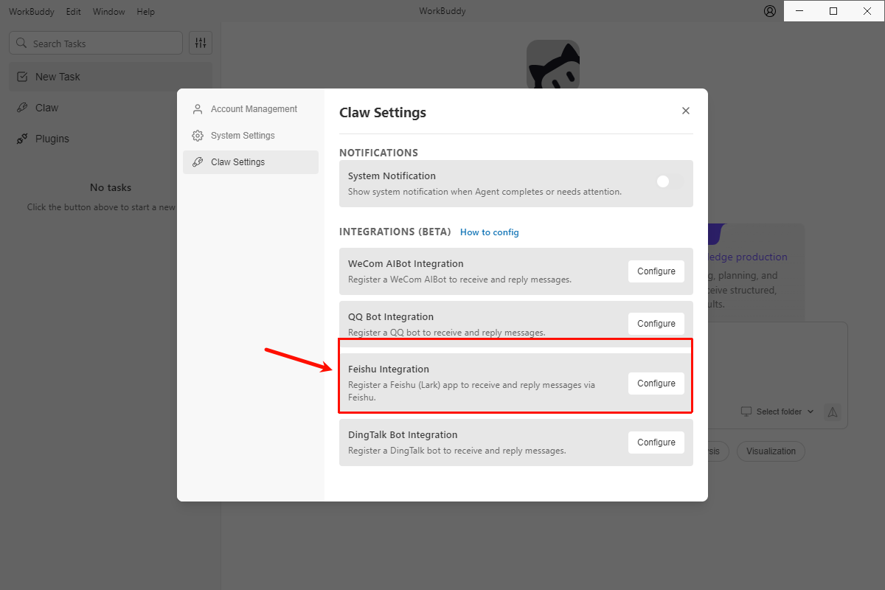Configure QQ Bot Integration
Viewport: 885px width, 590px height.
(656, 324)
